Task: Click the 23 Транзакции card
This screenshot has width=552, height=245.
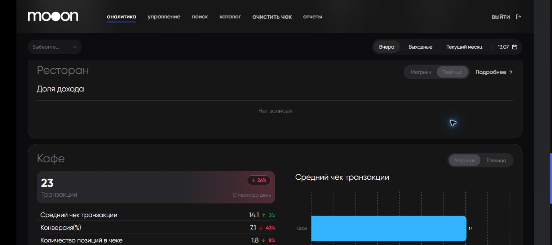Action: [156, 187]
